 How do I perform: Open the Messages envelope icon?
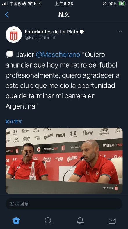pos(112,221)
